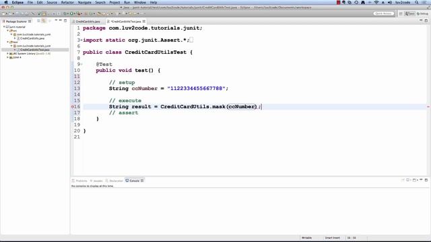431x242 pixels.
Task: Click the @Test annotation on line 9
Action: coord(104,65)
